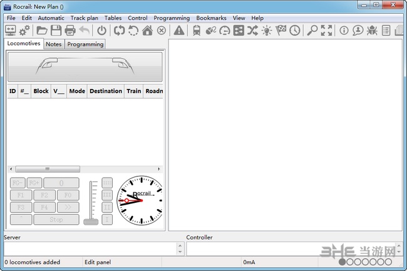Image resolution: width=407 pixels, height=271 pixels.
Task: Click the Server message text area
Action: 91,248
